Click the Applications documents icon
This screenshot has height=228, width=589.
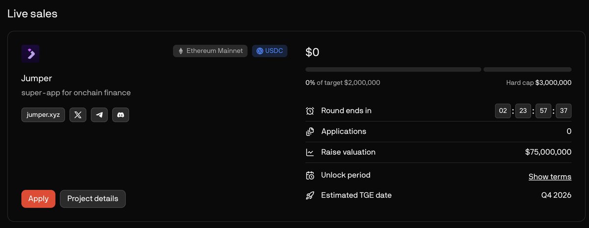[310, 132]
